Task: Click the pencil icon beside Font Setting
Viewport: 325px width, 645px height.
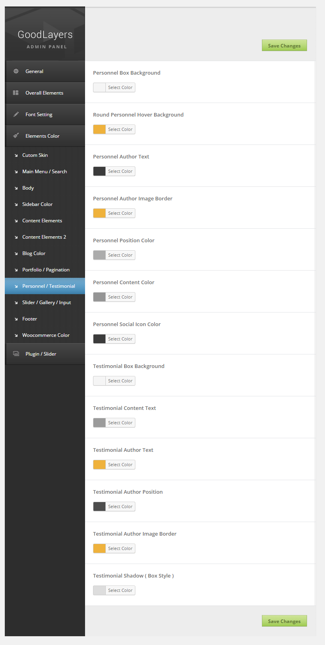Action: (x=16, y=115)
